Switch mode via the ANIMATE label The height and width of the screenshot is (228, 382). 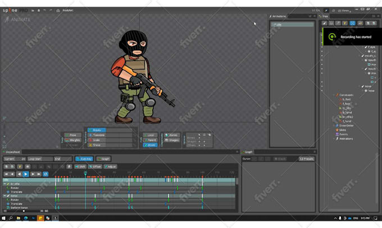point(17,20)
